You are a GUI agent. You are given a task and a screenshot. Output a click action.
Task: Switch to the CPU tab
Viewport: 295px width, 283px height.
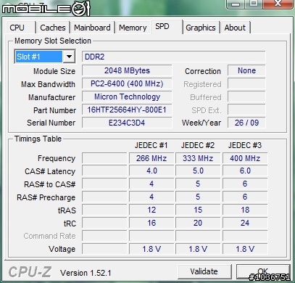[20, 28]
